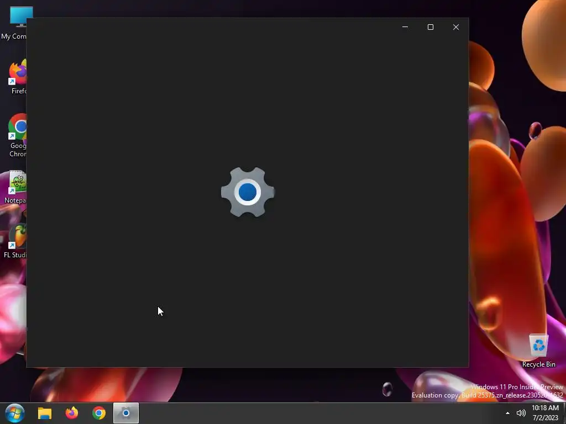
Task: Select the Google Chrome desktop shortcut
Action: click(x=17, y=136)
